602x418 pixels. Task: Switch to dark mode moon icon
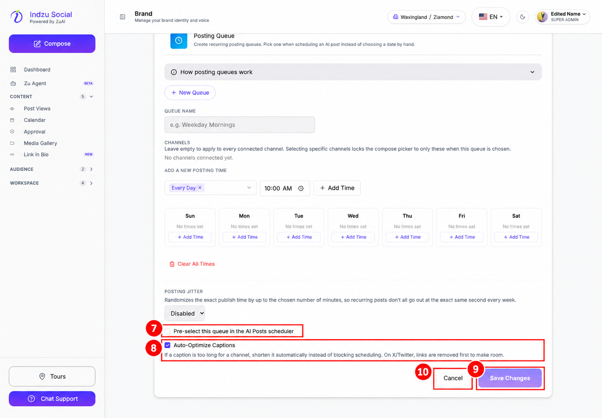pos(522,17)
